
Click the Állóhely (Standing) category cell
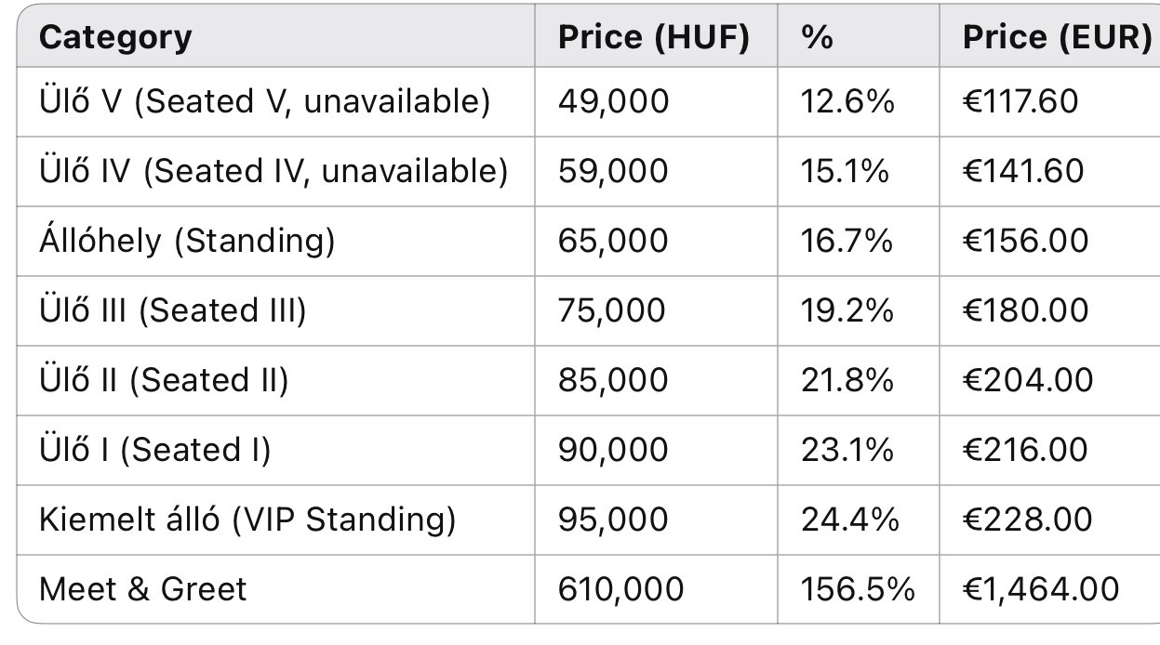click(186, 241)
